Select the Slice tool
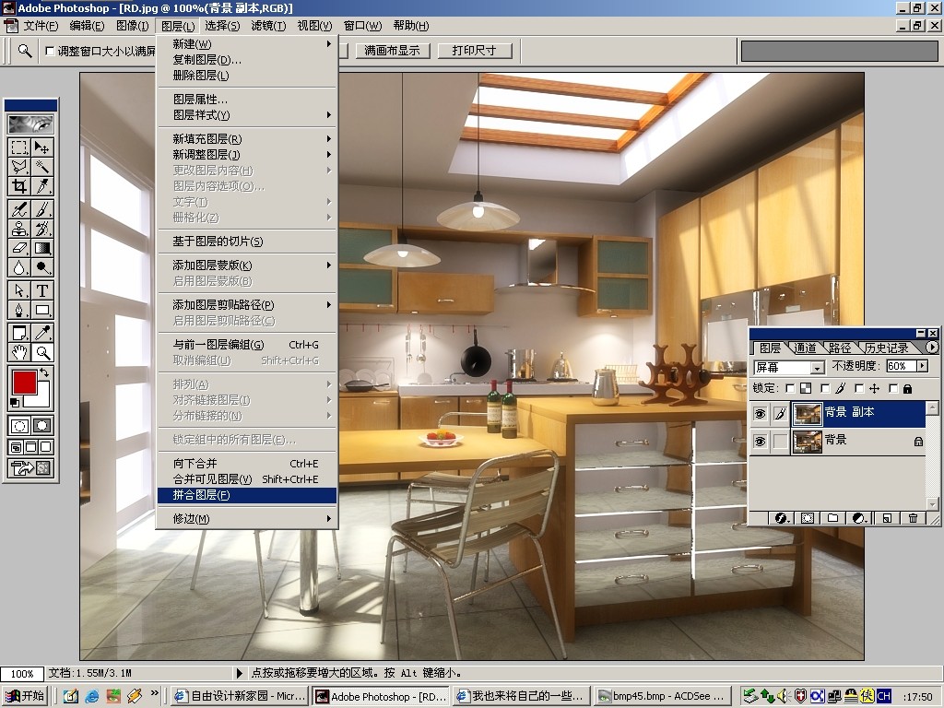Image resolution: width=944 pixels, height=708 pixels. point(42,186)
